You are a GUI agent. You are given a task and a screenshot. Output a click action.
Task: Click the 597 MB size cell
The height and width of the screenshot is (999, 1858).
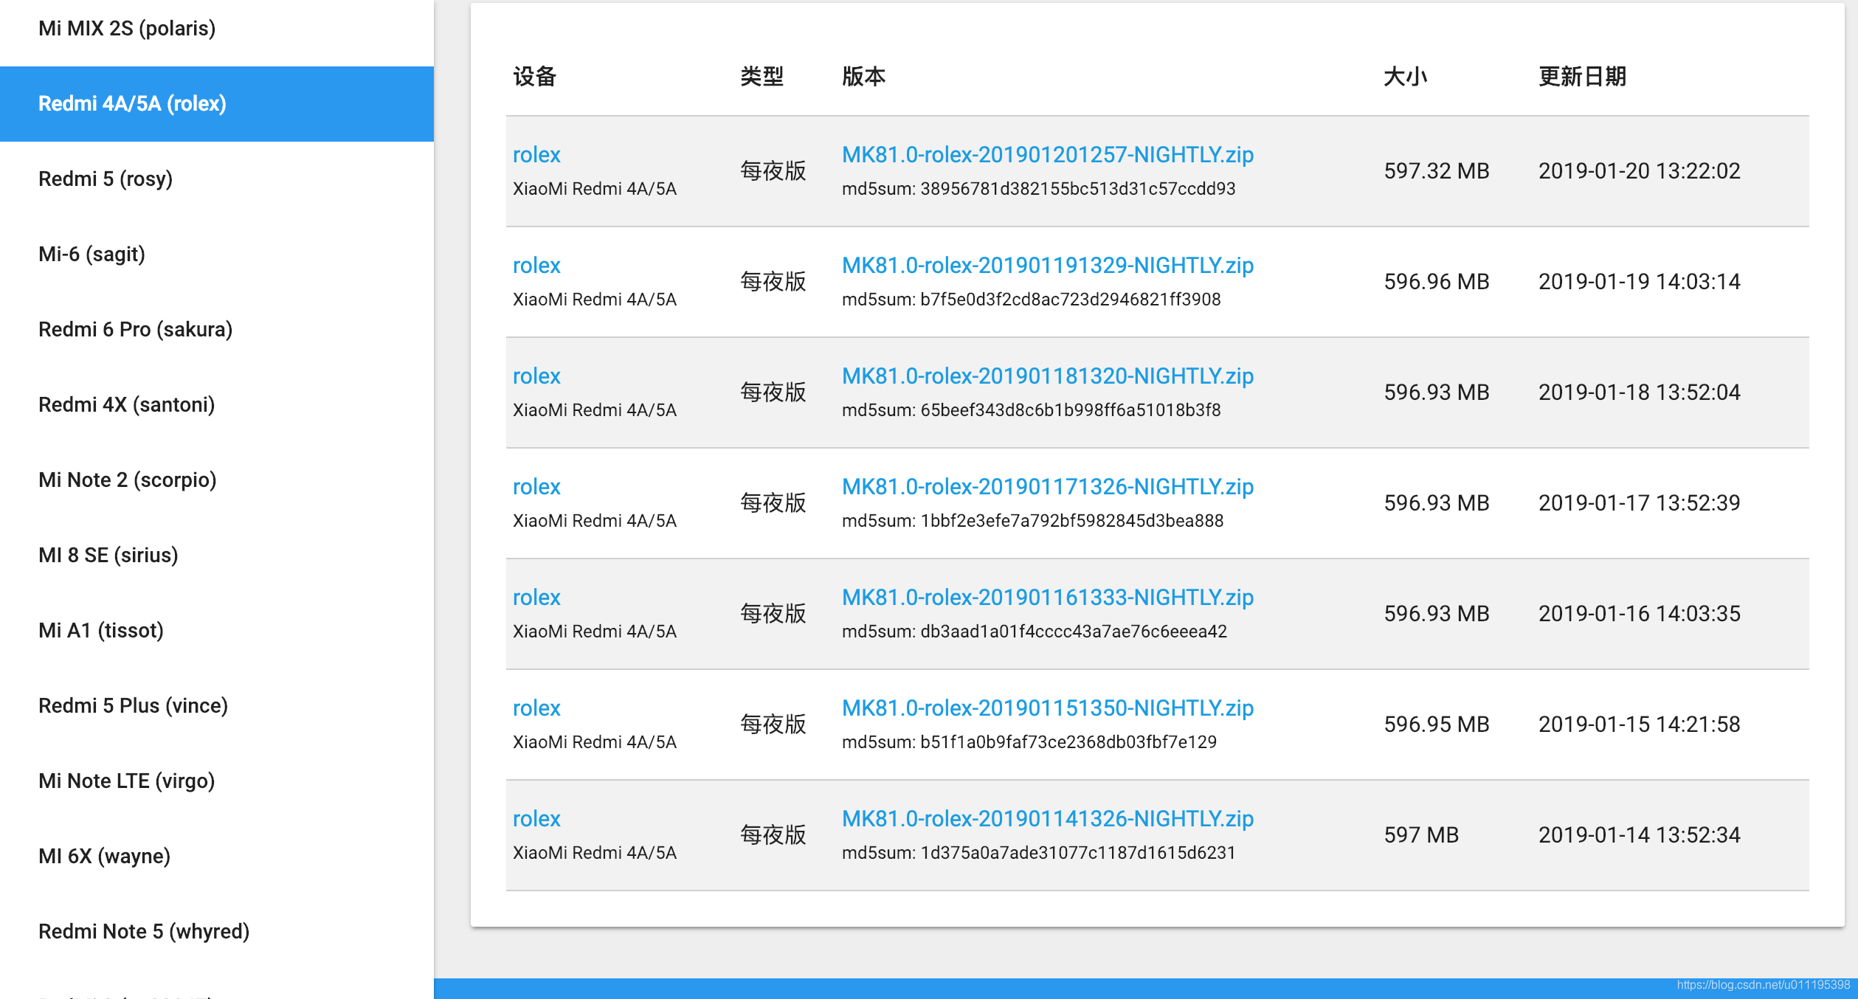pos(1421,834)
